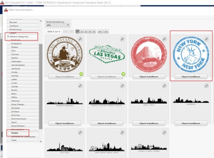Preview the Hamburg skyline with magnifier icon

tap(80, 86)
